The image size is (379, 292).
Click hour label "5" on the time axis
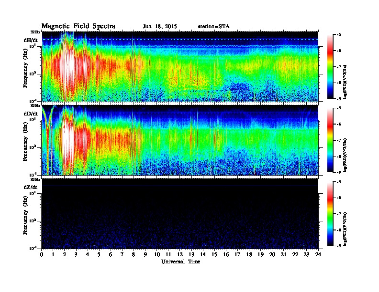click(x=99, y=254)
